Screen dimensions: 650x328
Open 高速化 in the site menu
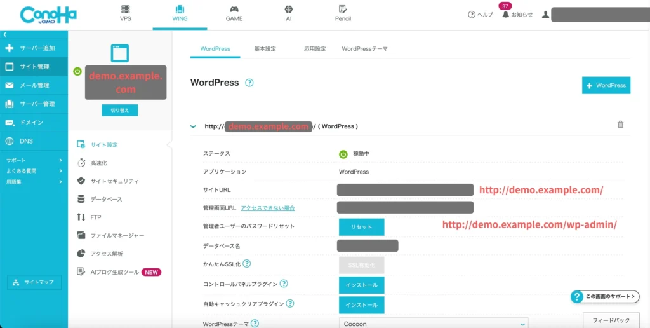click(93, 163)
